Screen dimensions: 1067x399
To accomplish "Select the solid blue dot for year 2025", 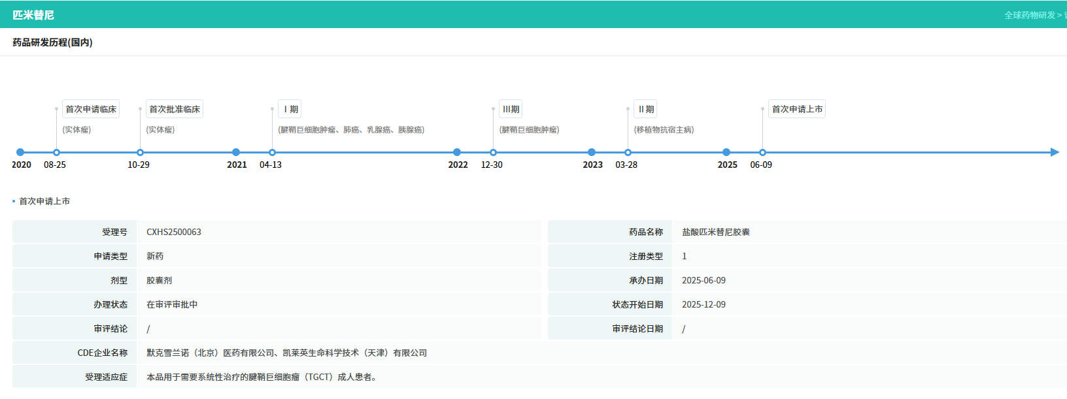I will tap(726, 152).
